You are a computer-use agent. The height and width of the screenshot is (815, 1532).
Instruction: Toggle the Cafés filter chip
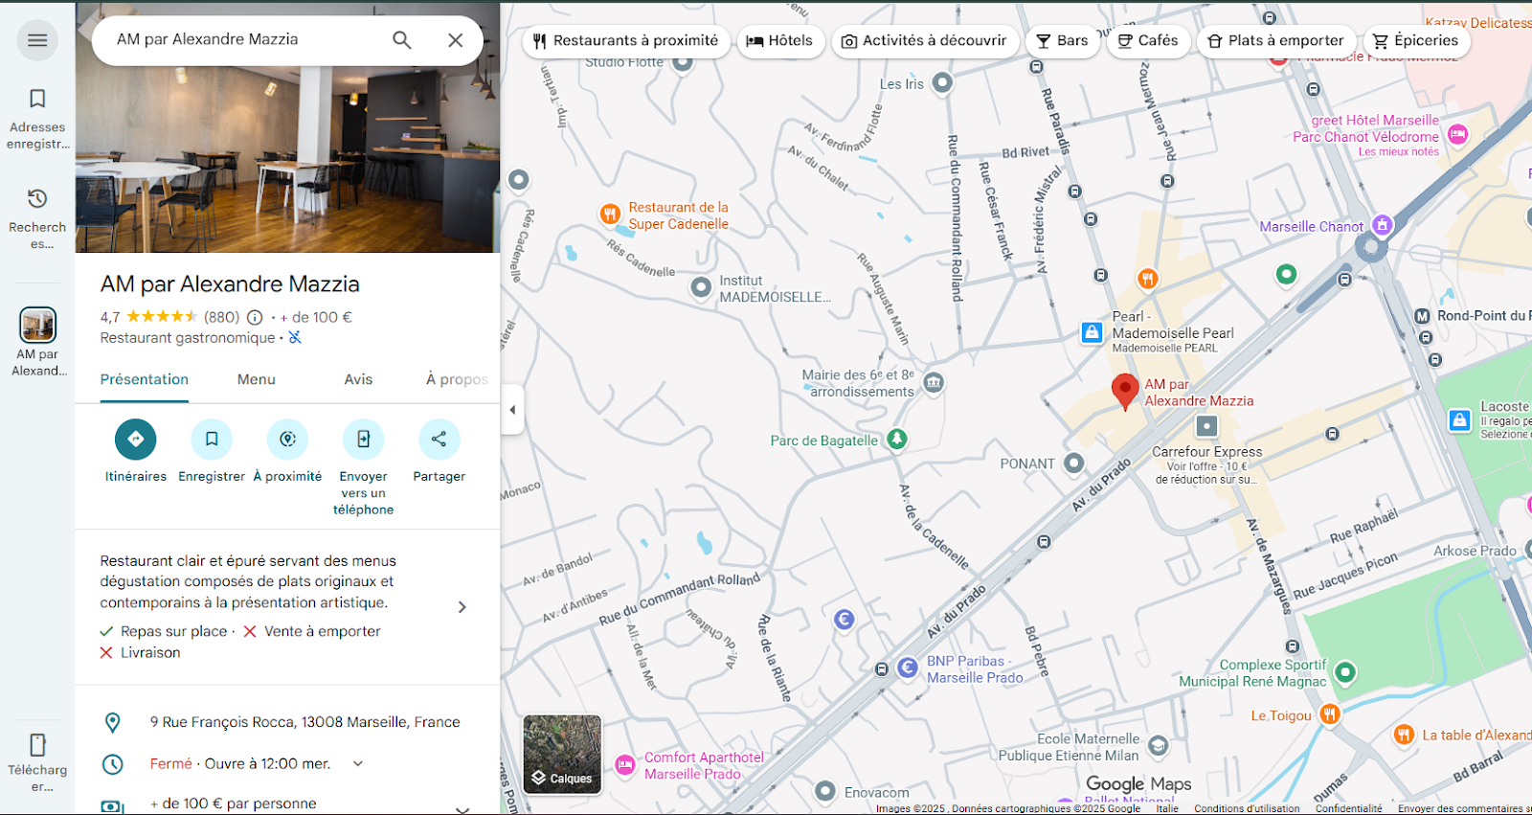click(x=1148, y=41)
